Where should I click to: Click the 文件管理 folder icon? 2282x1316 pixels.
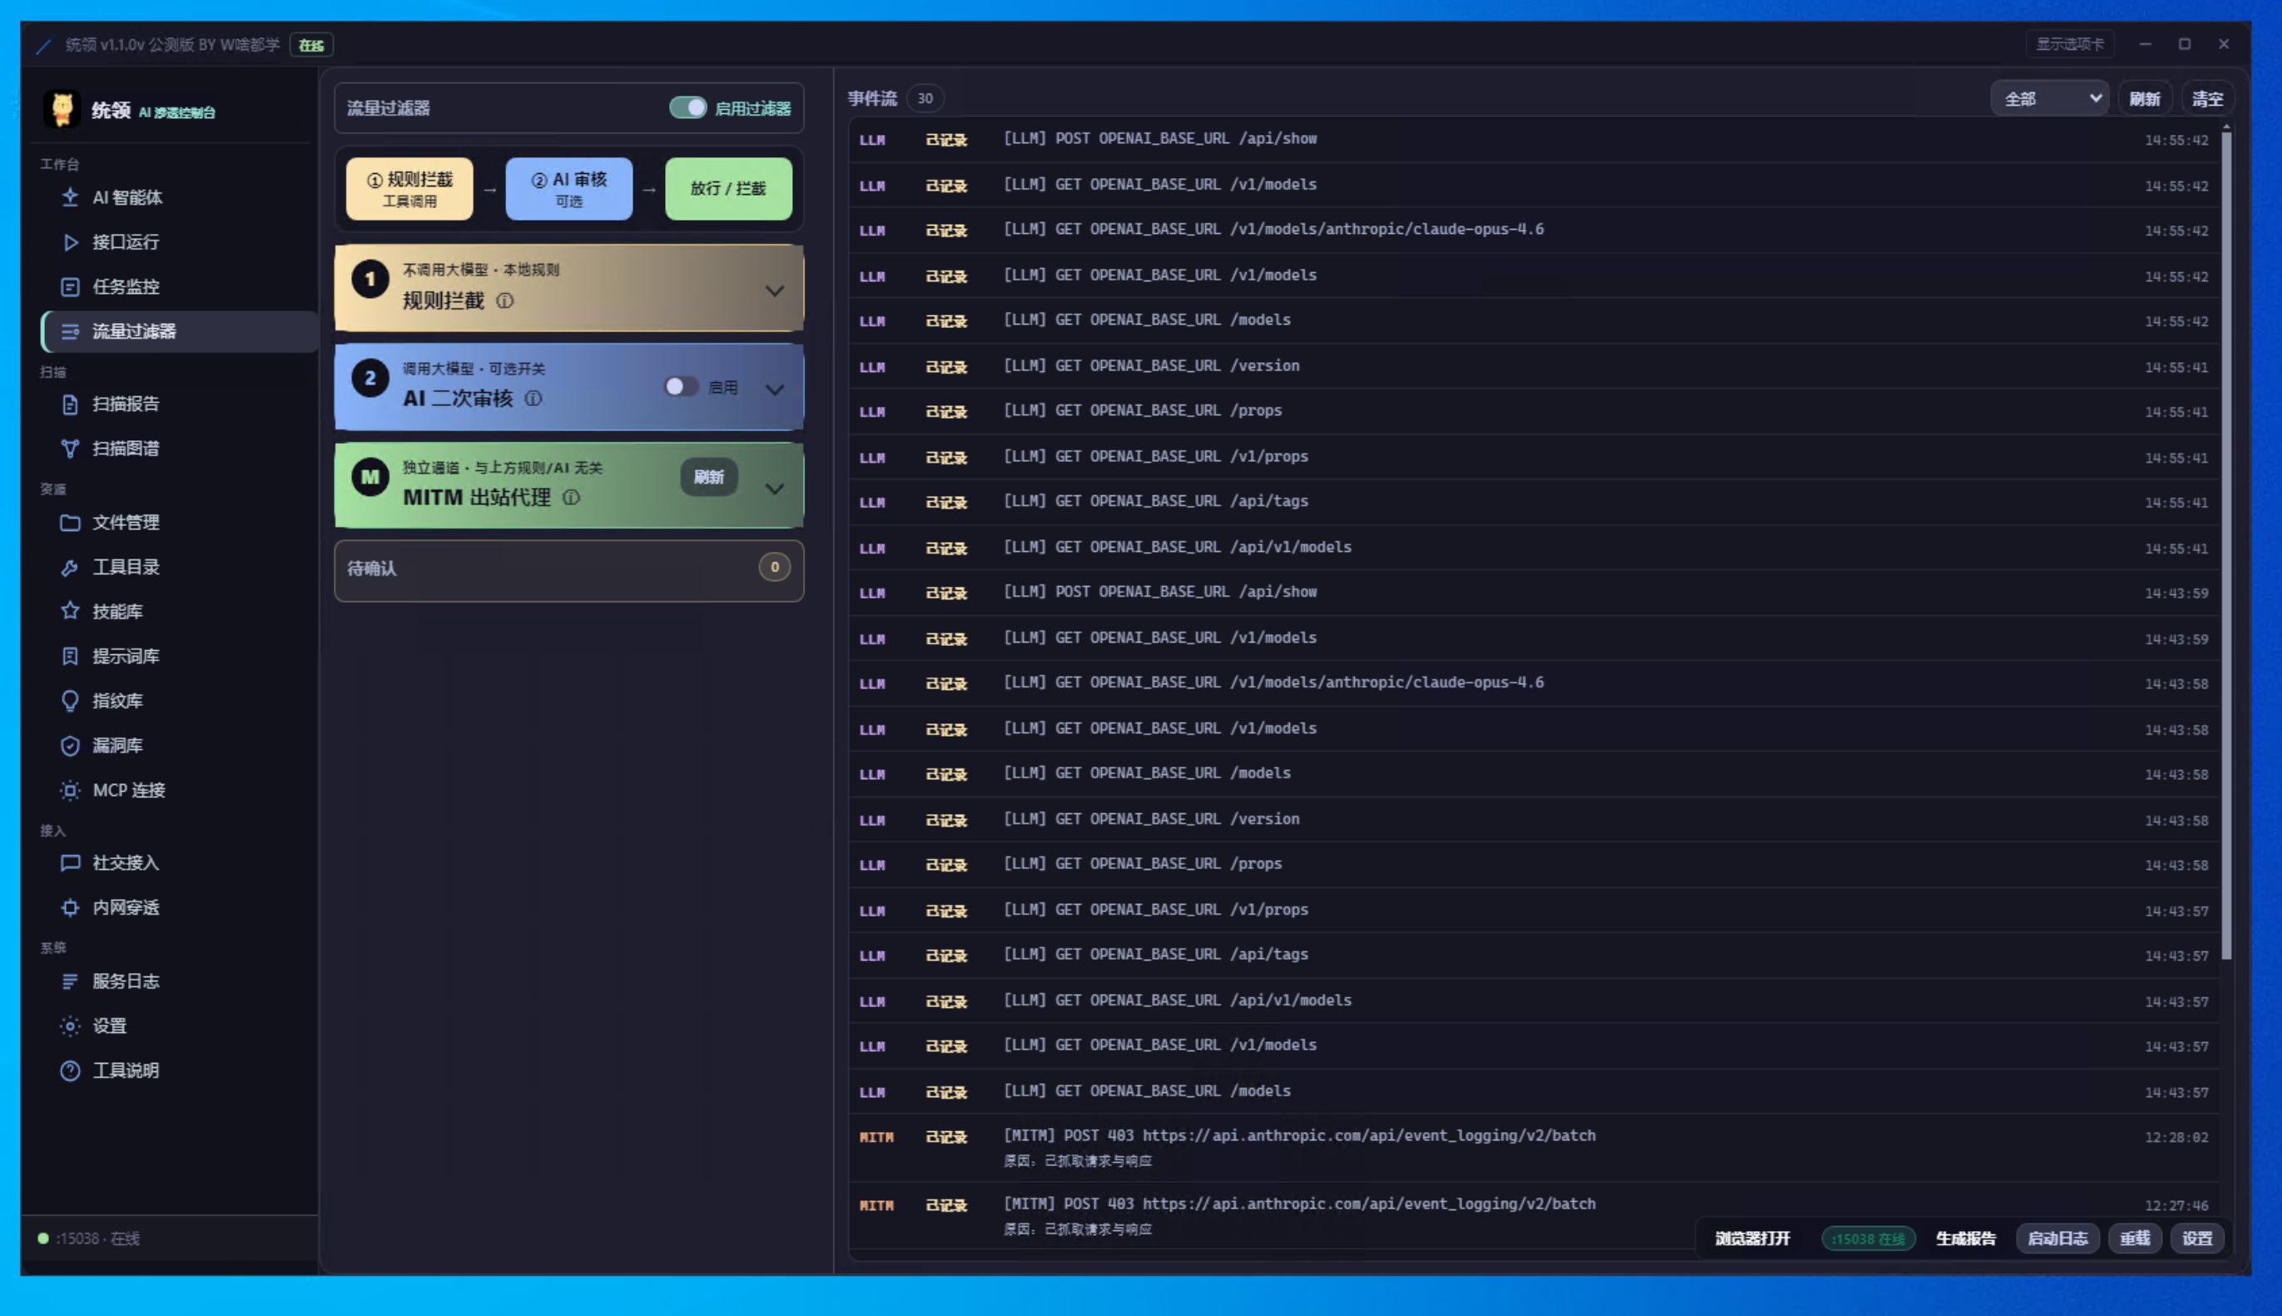click(70, 523)
